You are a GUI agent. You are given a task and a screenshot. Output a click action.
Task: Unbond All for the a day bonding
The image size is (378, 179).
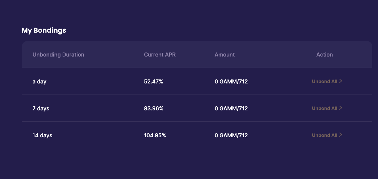[324, 81]
